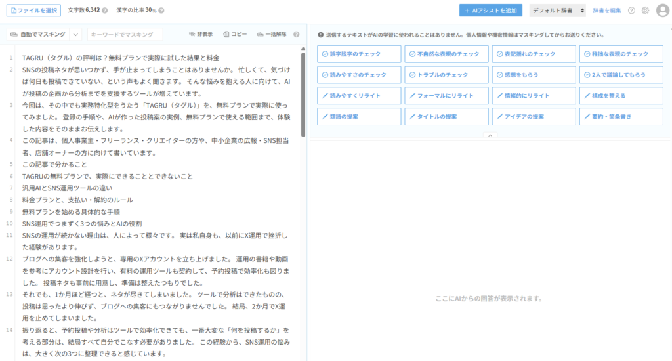The width and height of the screenshot is (672, 361).
Task: Click help icon next to 文字数 6,342
Action: pyautogui.click(x=104, y=11)
